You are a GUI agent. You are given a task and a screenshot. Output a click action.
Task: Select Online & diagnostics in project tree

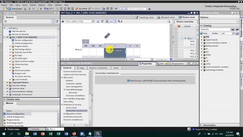pos(24,43)
